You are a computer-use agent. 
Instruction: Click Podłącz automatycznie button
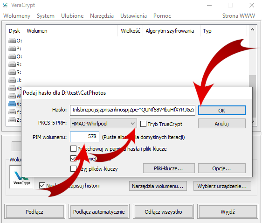pyautogui.click(x=99, y=212)
